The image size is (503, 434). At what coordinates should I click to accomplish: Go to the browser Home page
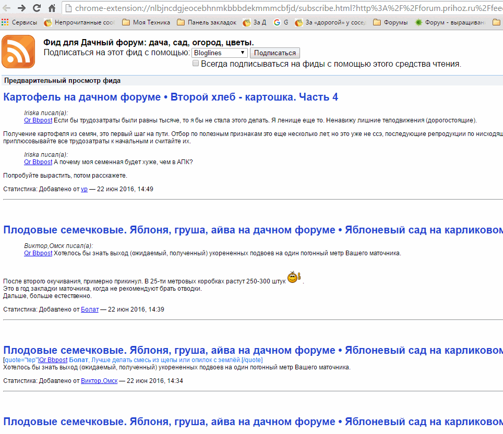52,8
